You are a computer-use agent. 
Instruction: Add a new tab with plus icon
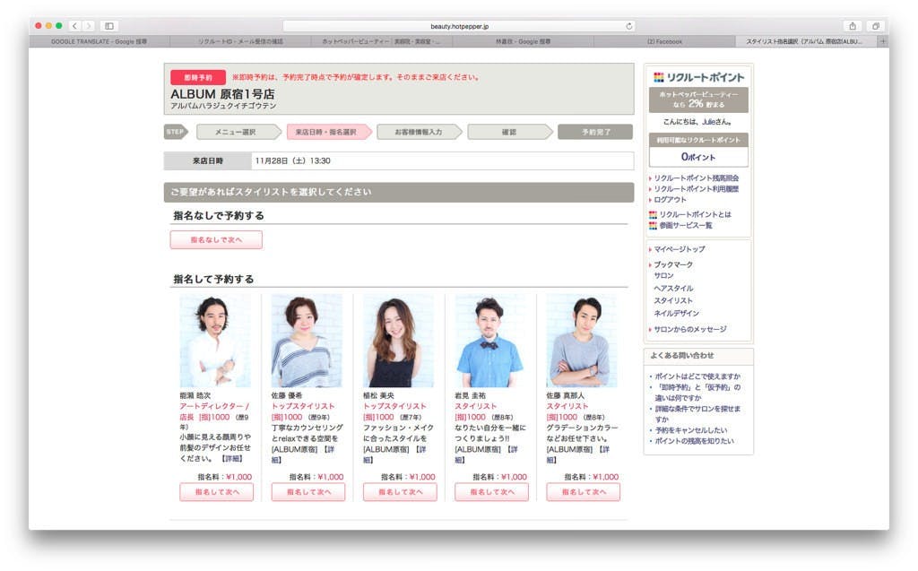(883, 41)
